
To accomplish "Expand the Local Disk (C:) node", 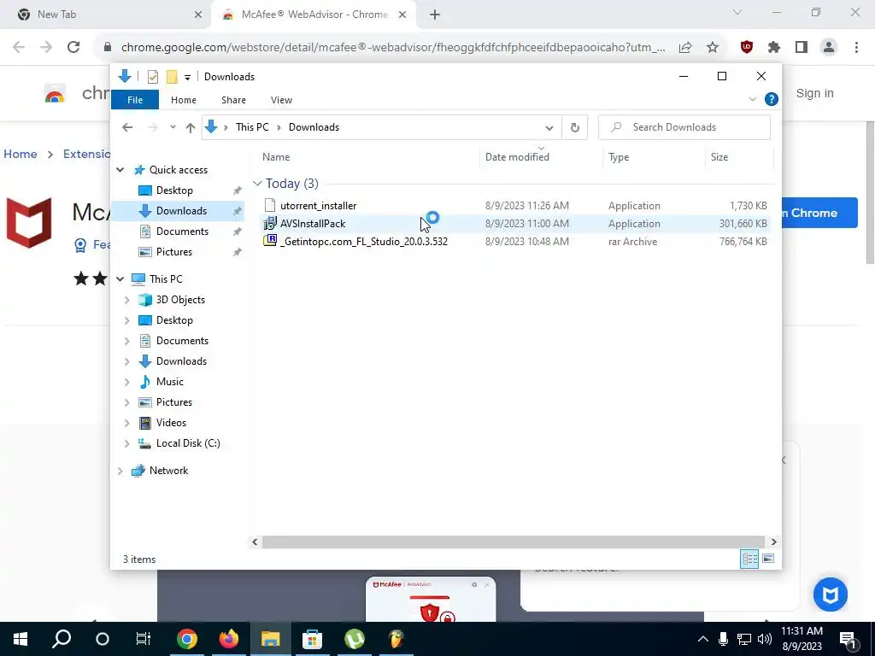I will (x=126, y=443).
